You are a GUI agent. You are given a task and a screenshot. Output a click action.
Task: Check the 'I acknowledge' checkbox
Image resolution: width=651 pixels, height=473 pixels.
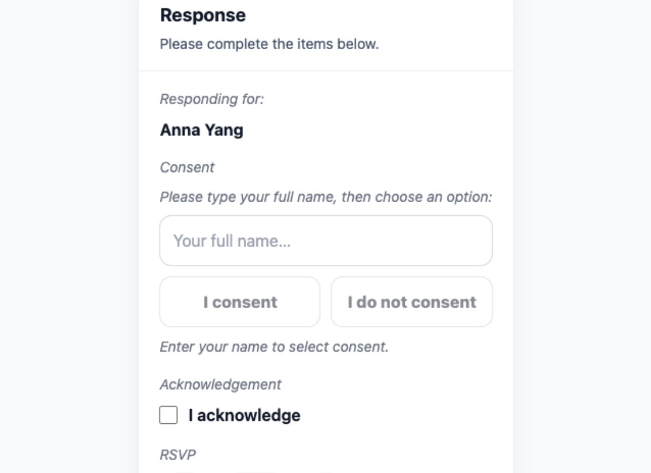click(x=167, y=415)
